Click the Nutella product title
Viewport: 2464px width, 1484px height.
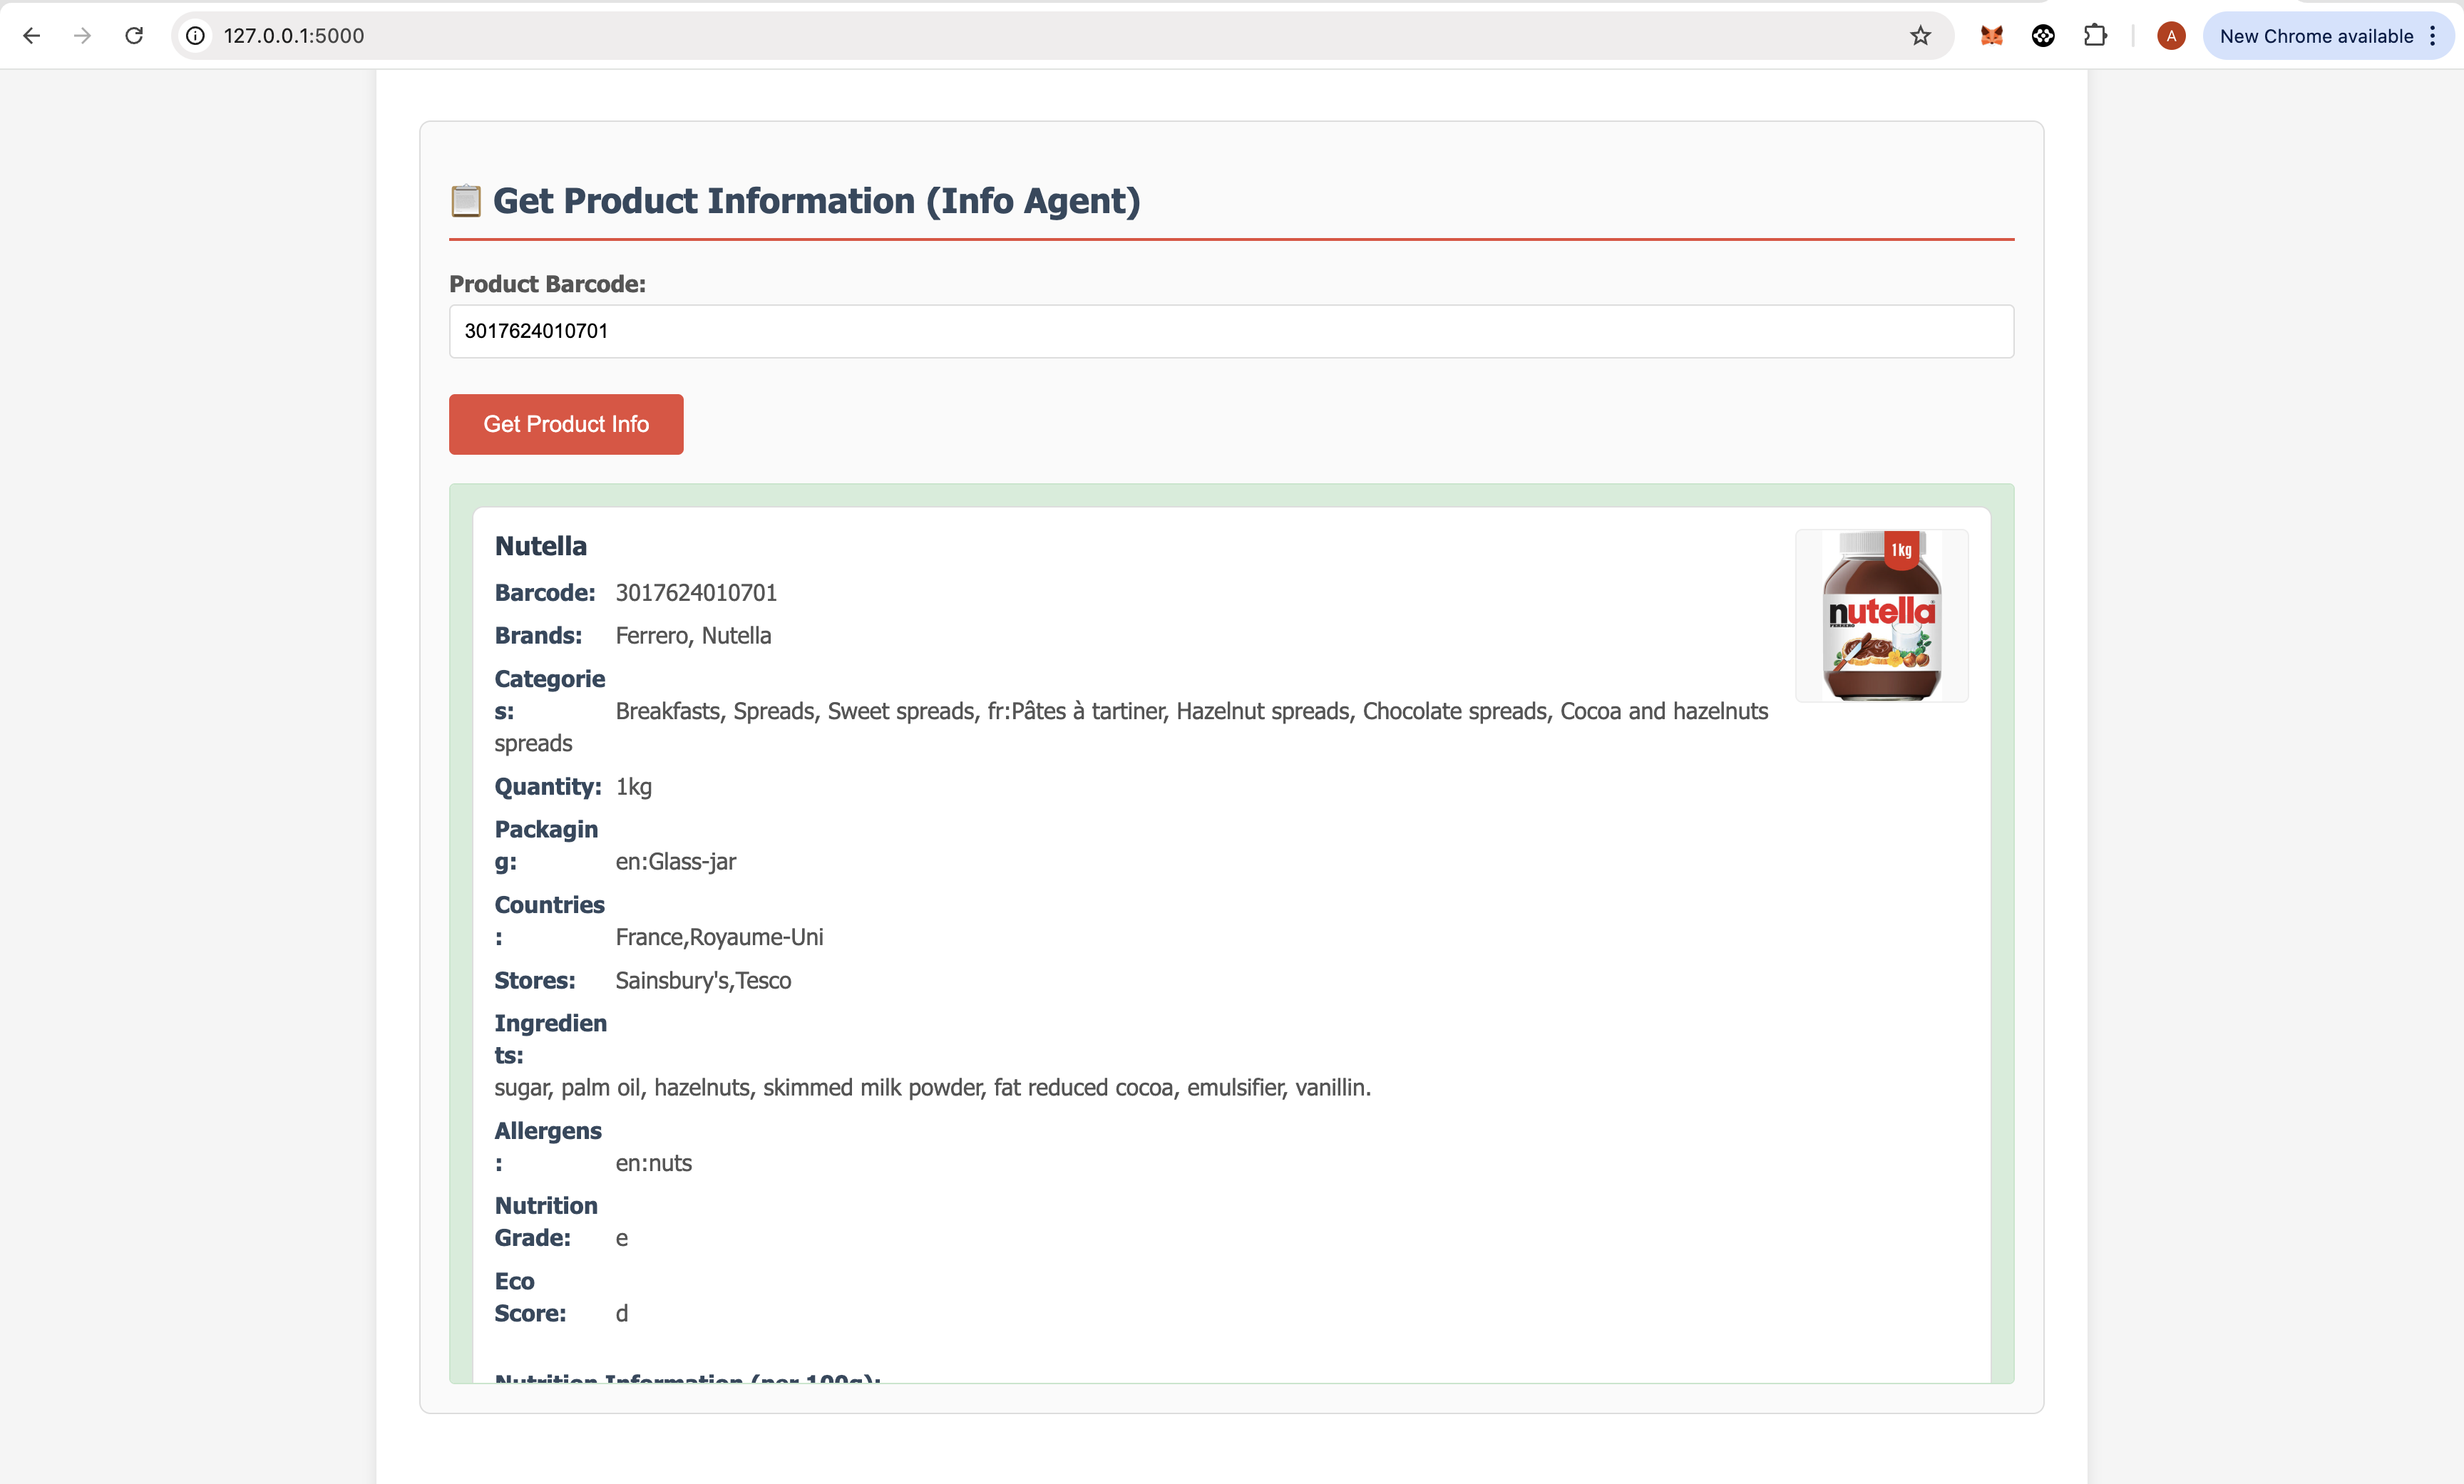(540, 546)
